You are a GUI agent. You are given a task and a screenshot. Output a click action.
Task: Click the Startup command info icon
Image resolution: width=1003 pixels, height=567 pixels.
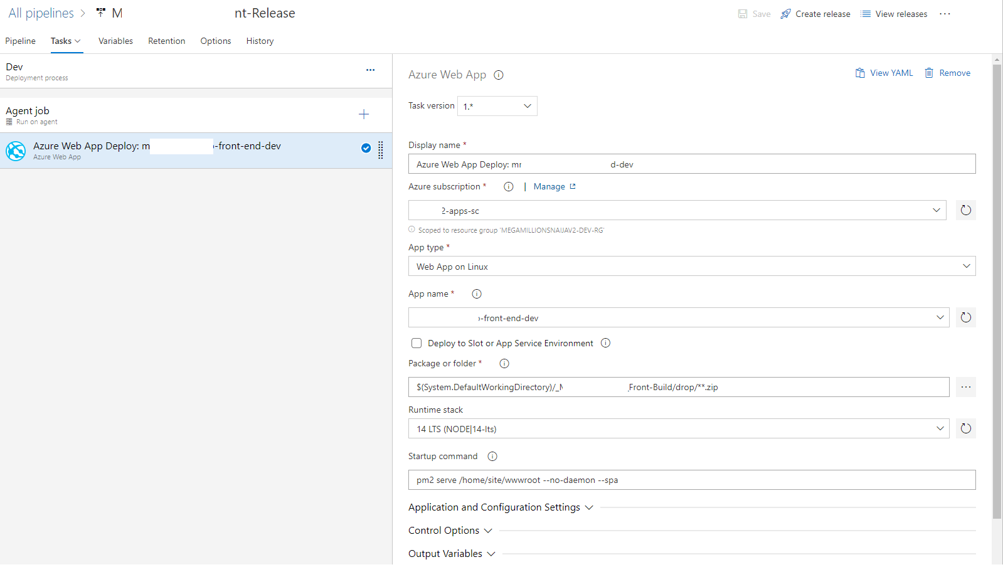tap(492, 457)
